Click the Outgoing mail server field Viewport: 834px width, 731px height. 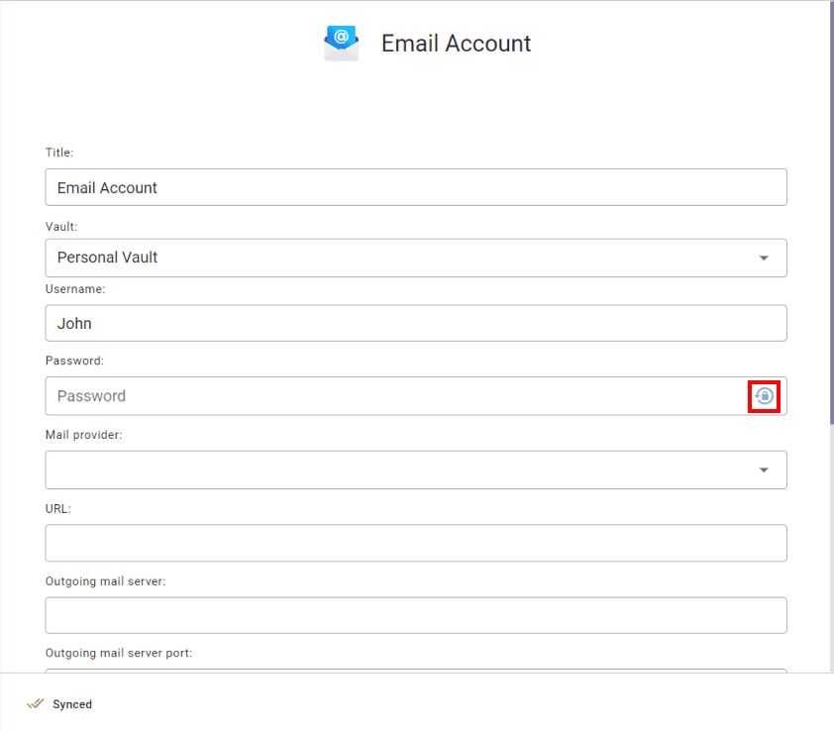click(x=416, y=614)
